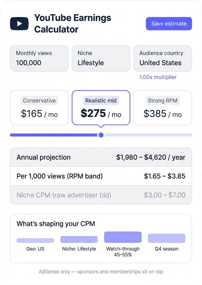Click the Watch-through 45–55% label

123,252
